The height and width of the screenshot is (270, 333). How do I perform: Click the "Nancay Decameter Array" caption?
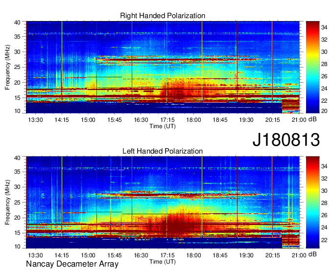72,264
